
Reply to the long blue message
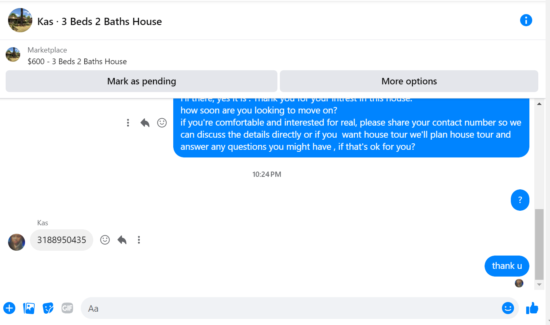(x=145, y=123)
